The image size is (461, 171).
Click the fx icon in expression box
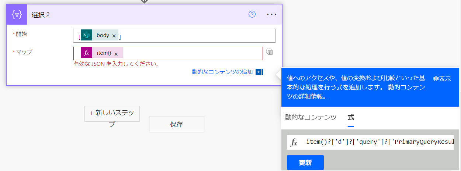(x=294, y=143)
